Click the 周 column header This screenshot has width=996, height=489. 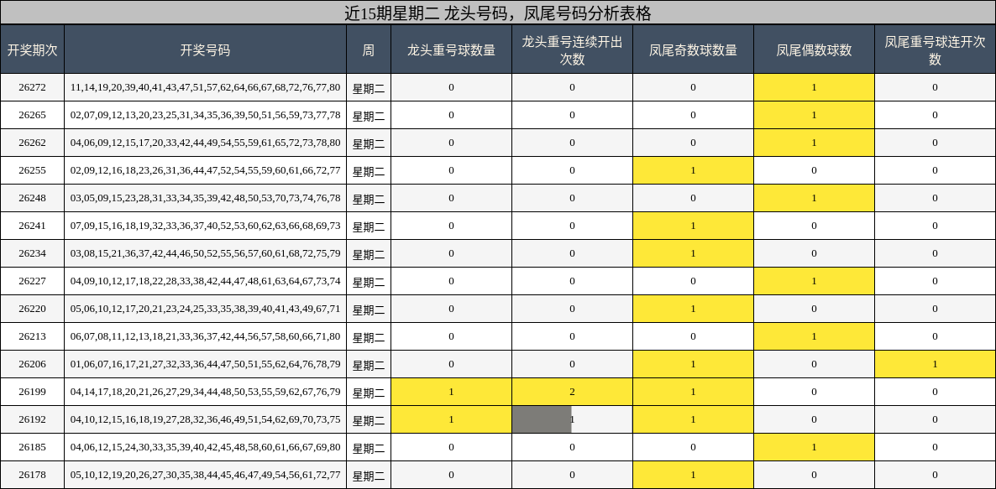[x=369, y=49]
